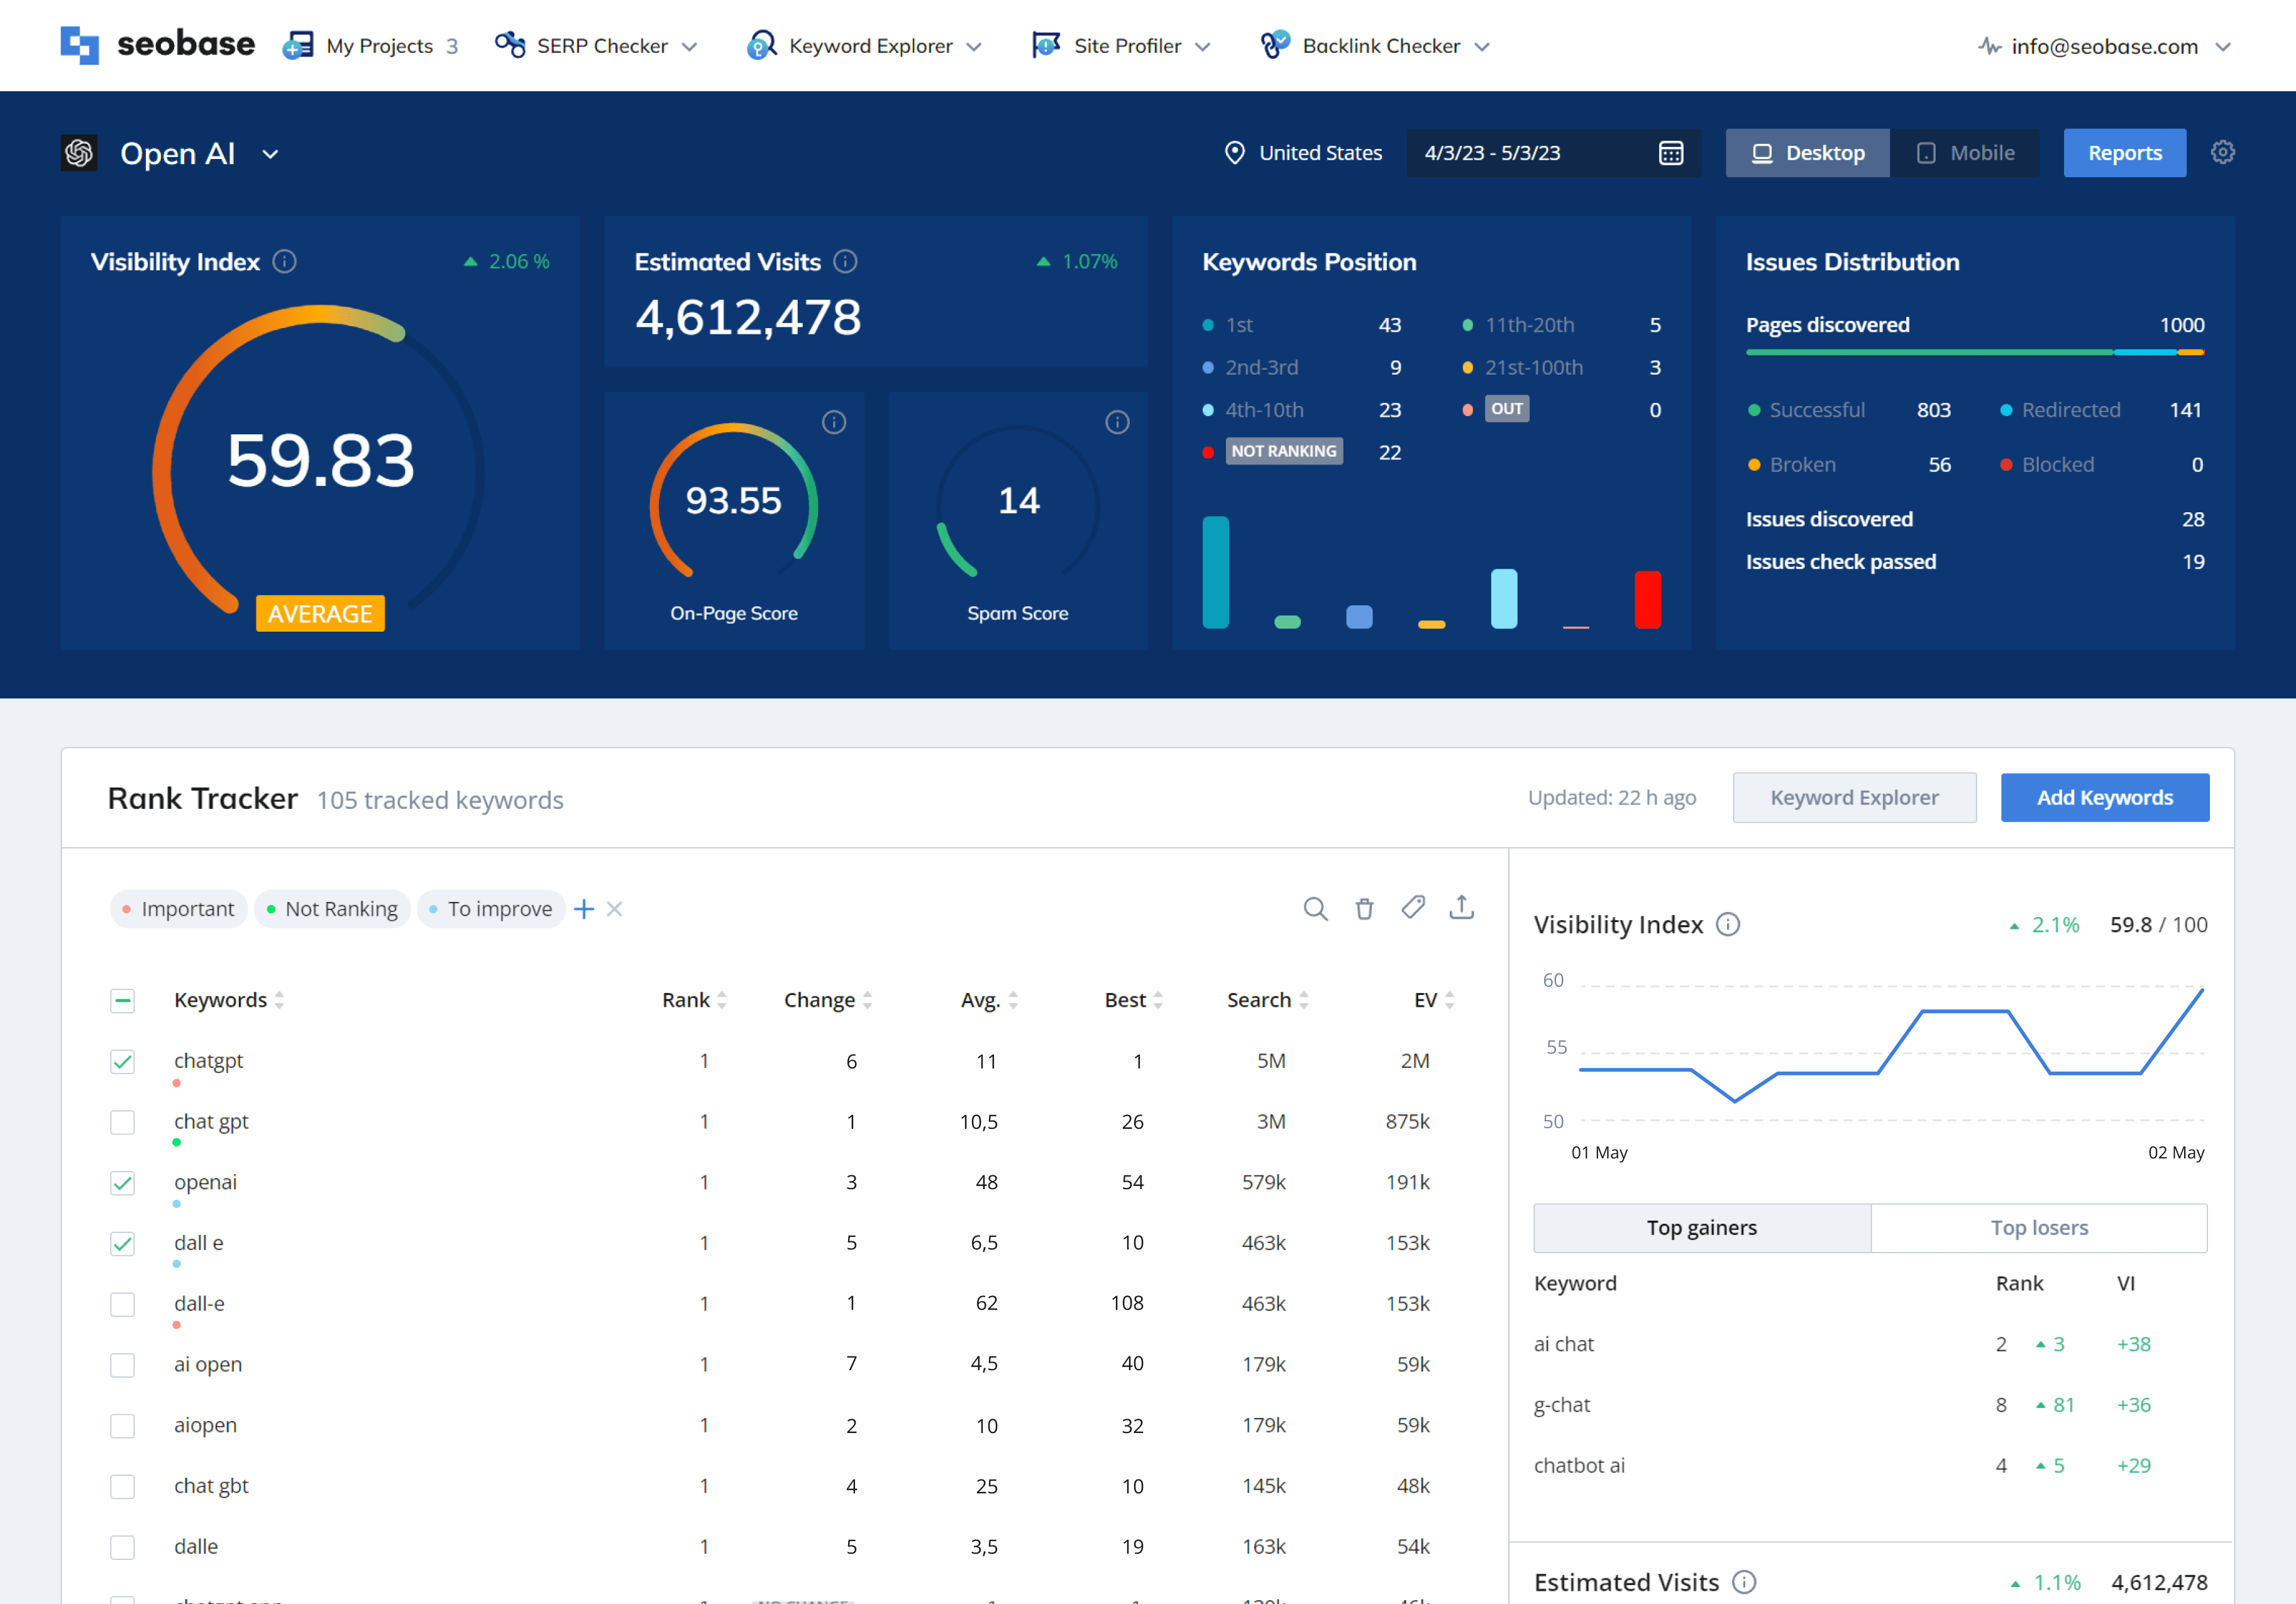2296x1604 pixels.
Task: Delete selected keywords with trash icon
Action: coord(1364,908)
